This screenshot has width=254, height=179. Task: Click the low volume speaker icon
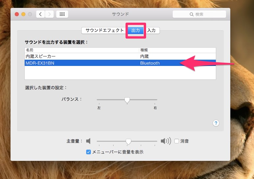[x=88, y=141]
